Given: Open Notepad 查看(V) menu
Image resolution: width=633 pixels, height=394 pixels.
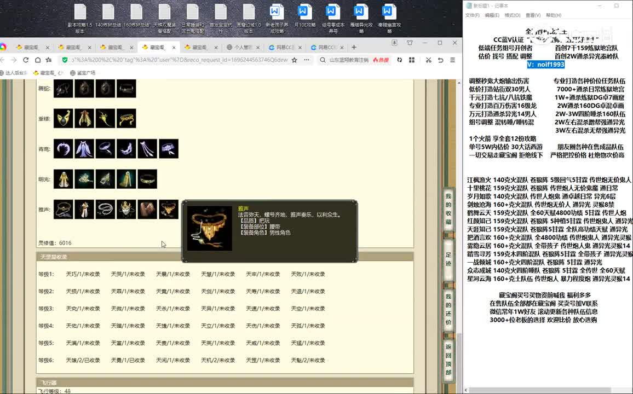Looking at the screenshot, I should click(x=533, y=15).
